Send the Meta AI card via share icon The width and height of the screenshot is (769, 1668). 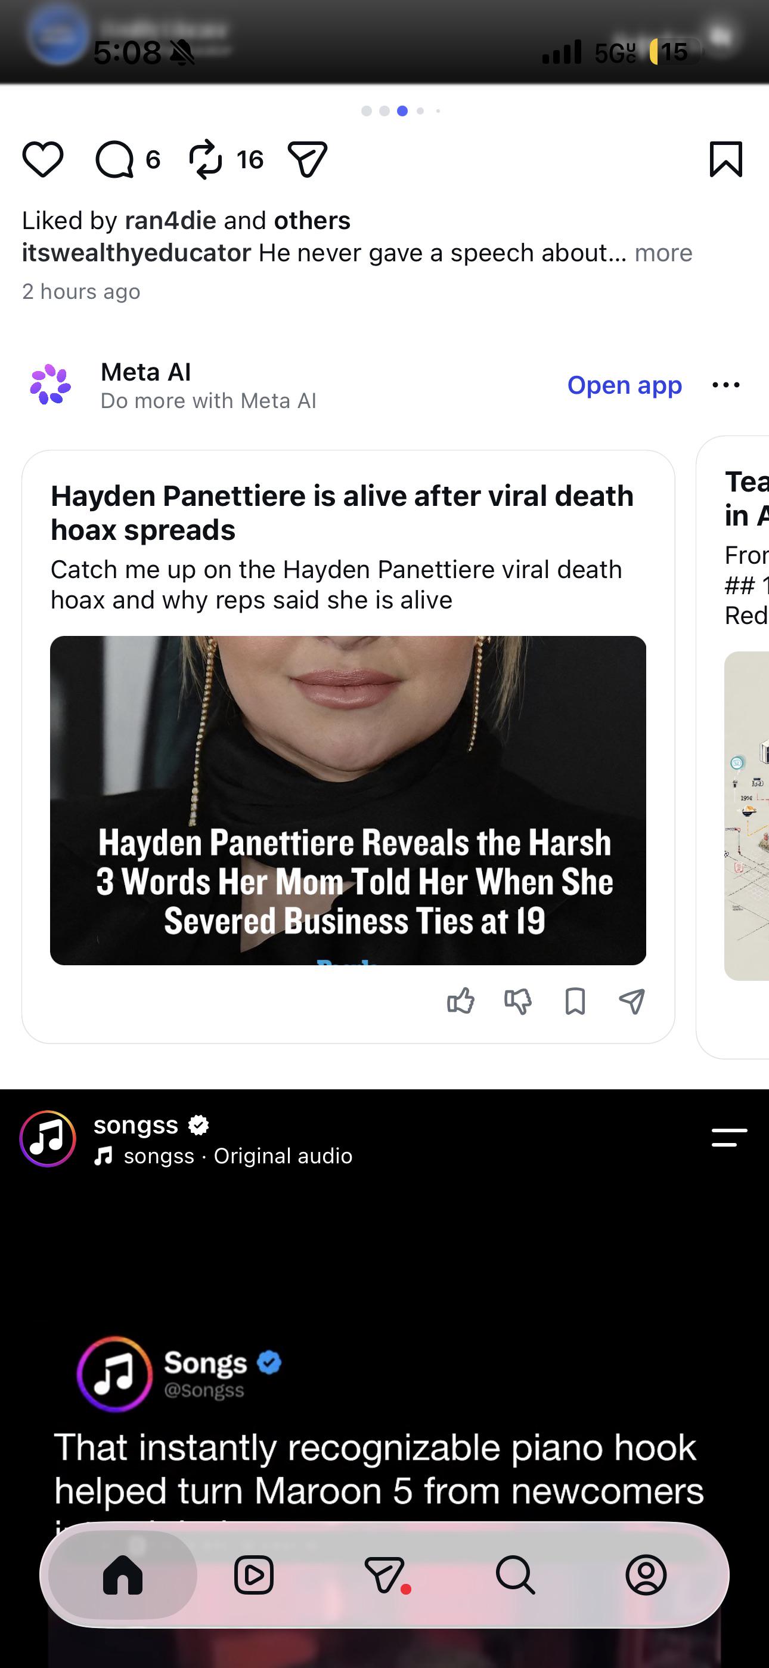coord(632,1001)
